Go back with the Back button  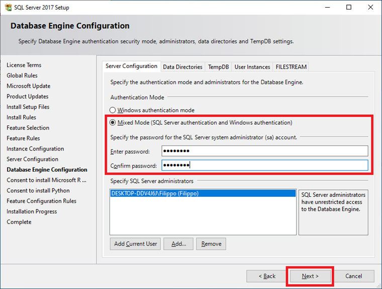267,276
